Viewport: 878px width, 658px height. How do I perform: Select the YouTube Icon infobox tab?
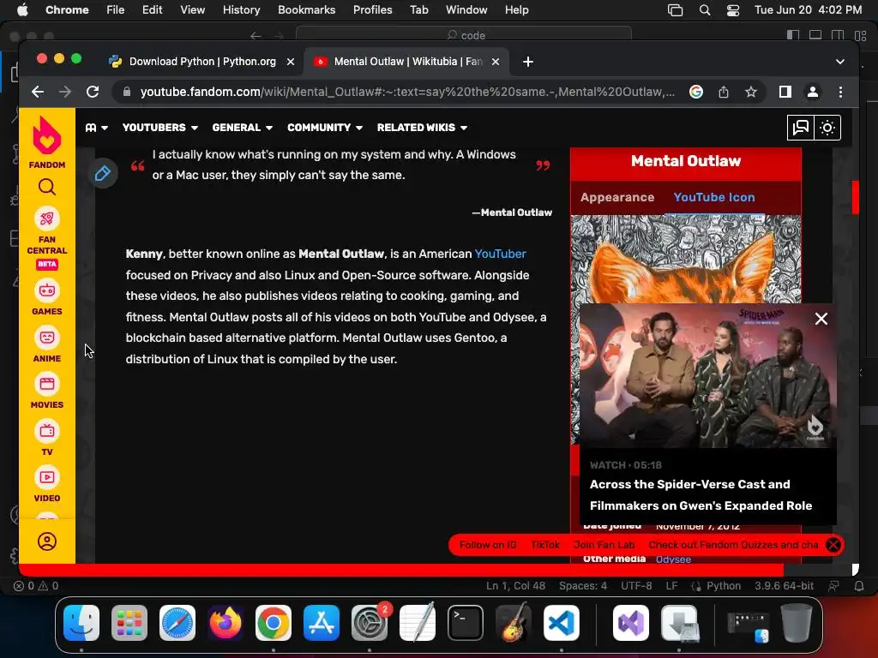[714, 197]
